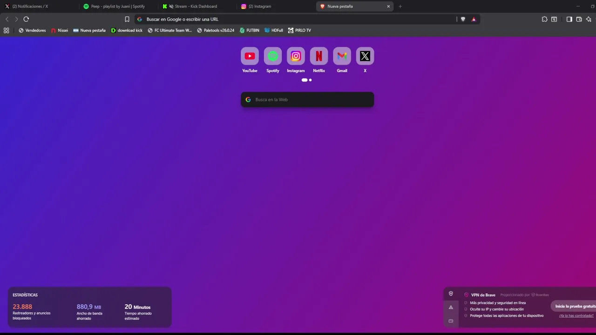Open the apps grid in bookmarks bar
The width and height of the screenshot is (596, 335).
click(x=7, y=30)
